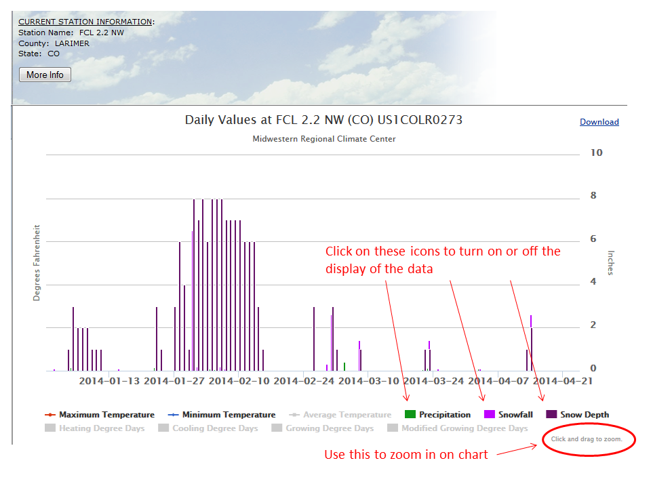The height and width of the screenshot is (488, 651).
Task: Click the Average Temperature legend marker
Action: pos(295,414)
